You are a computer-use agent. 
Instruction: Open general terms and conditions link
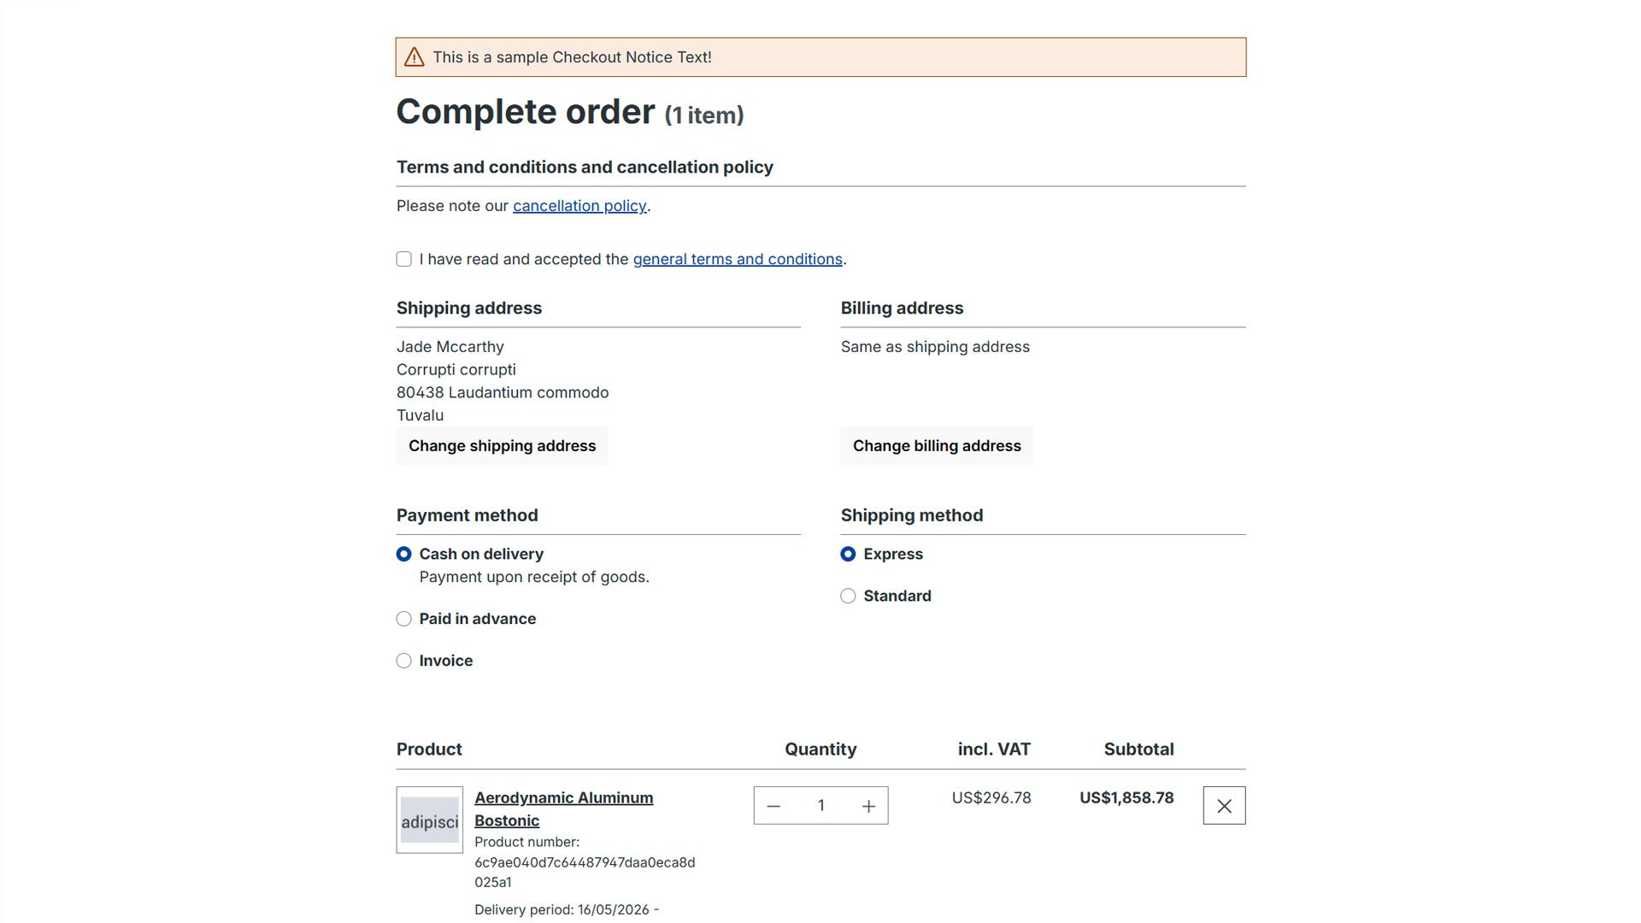pos(738,259)
